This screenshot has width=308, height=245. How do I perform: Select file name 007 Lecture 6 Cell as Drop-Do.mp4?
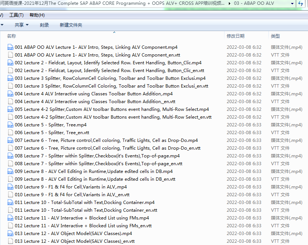(x=106, y=140)
